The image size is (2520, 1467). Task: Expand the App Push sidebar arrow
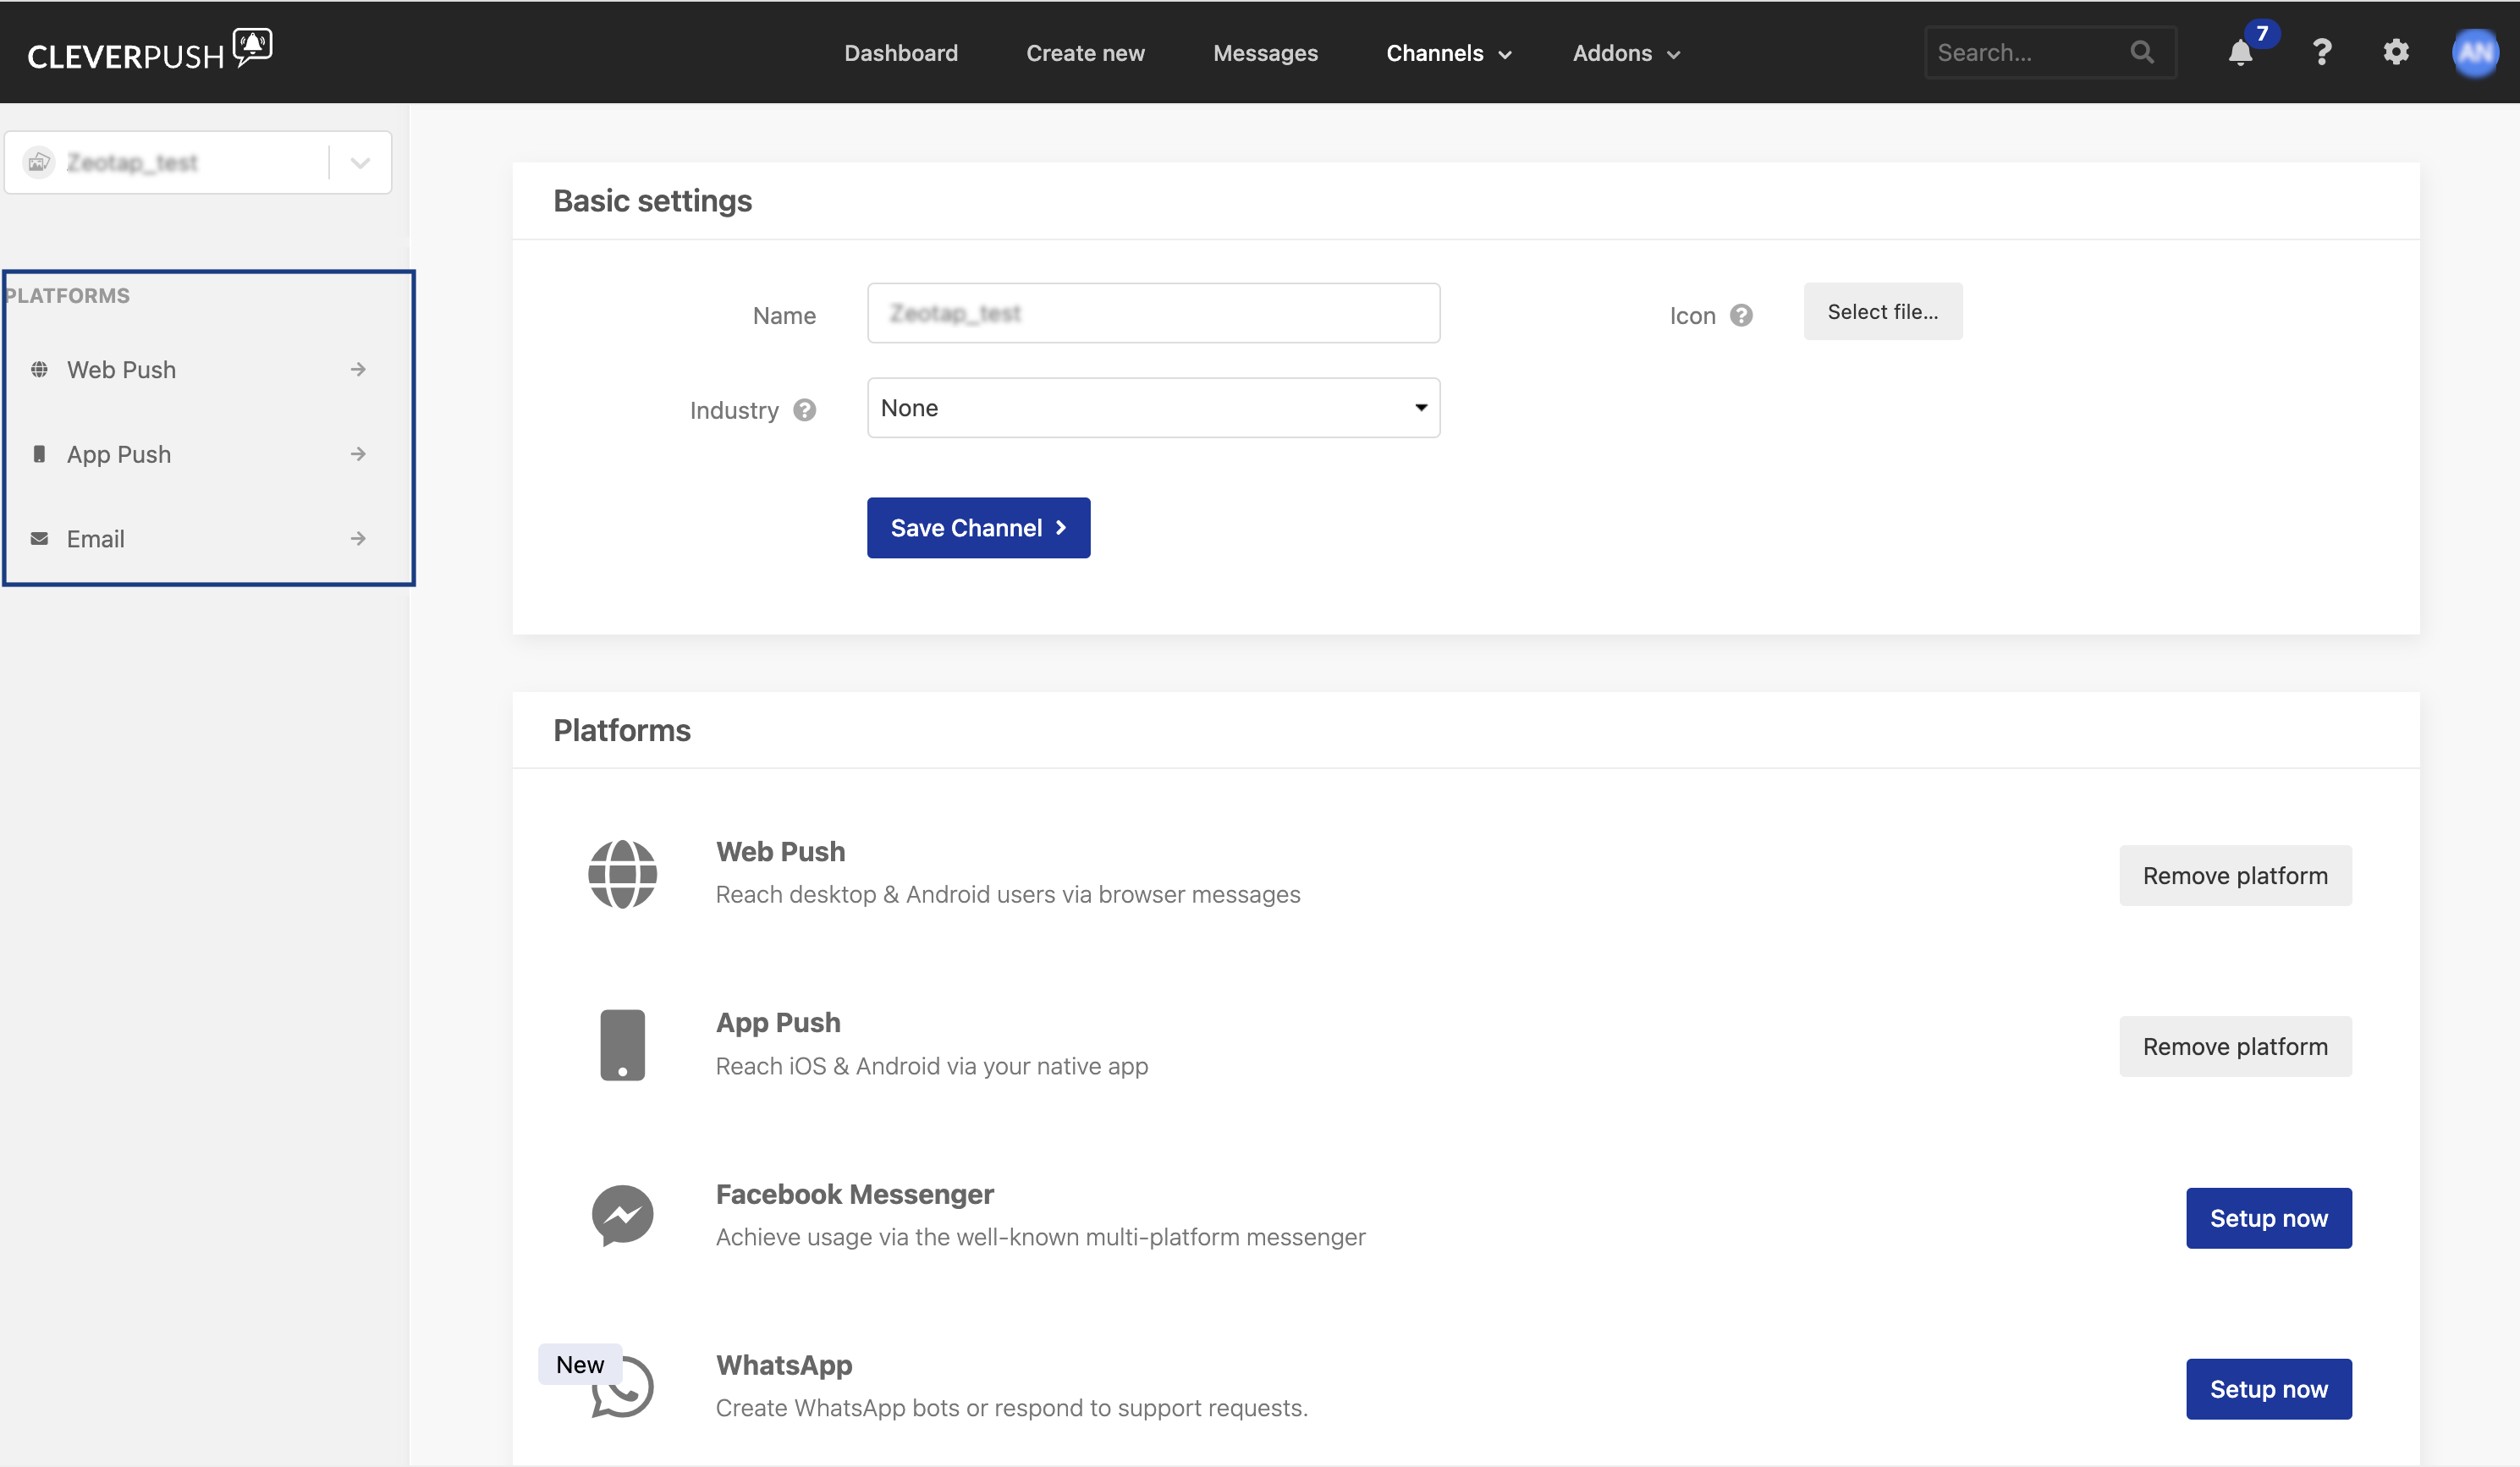tap(358, 454)
